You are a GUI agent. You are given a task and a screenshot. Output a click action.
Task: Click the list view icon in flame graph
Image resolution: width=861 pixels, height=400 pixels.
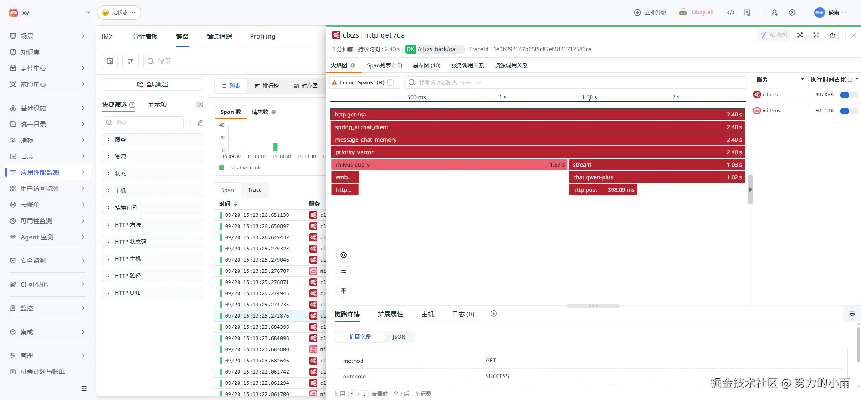click(344, 273)
